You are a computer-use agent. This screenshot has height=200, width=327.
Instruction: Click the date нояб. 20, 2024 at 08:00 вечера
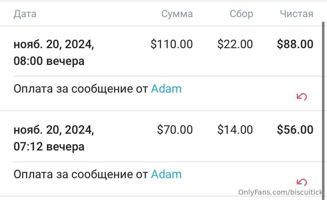click(x=54, y=53)
